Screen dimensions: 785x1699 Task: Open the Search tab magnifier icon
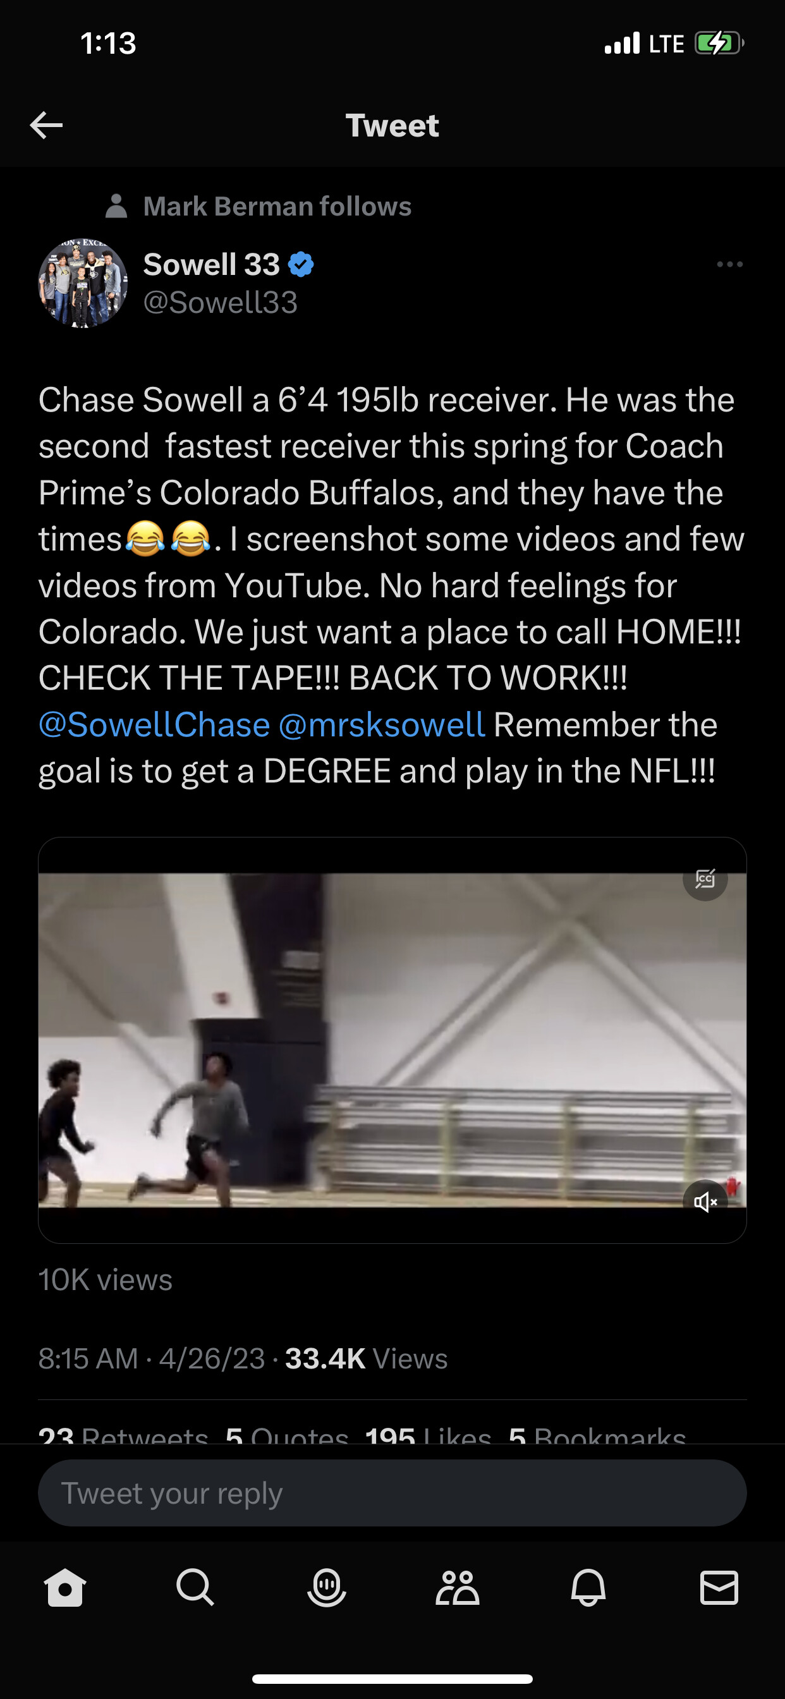pos(195,1587)
